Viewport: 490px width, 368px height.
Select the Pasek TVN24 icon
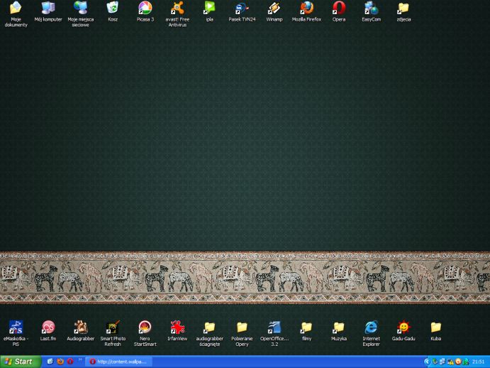pos(242,9)
